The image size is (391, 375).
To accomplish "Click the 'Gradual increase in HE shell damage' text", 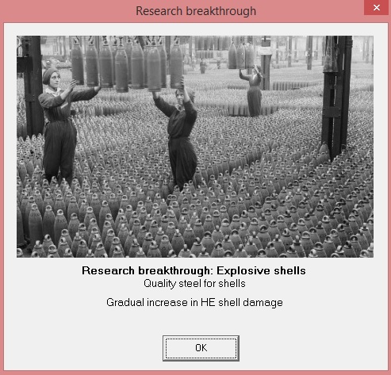I will (194, 302).
